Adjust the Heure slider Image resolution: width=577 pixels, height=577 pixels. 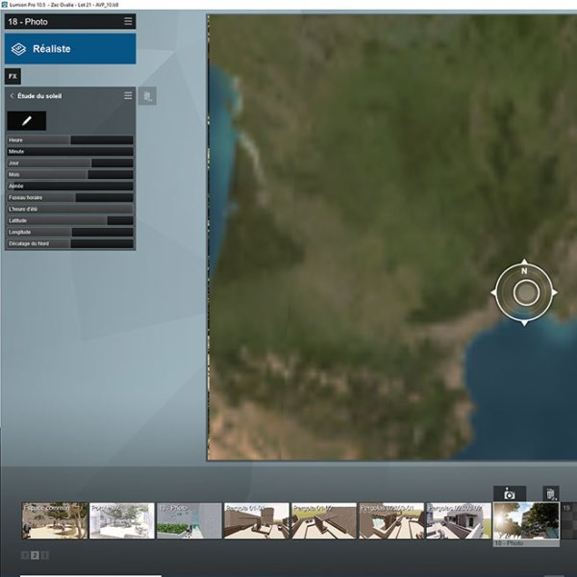point(70,139)
